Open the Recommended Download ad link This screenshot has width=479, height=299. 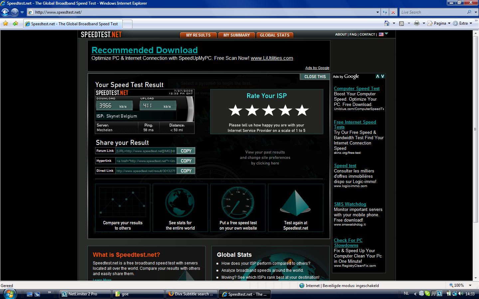[x=144, y=50]
